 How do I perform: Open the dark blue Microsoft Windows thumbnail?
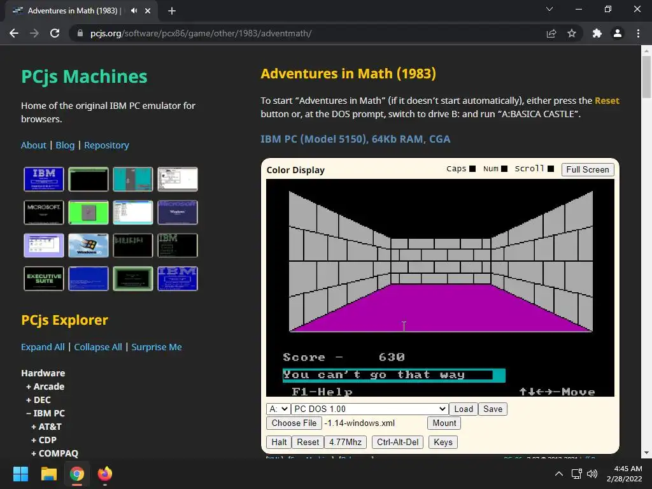[178, 213]
